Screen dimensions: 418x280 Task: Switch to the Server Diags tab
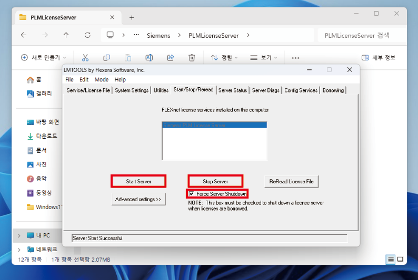click(266, 90)
